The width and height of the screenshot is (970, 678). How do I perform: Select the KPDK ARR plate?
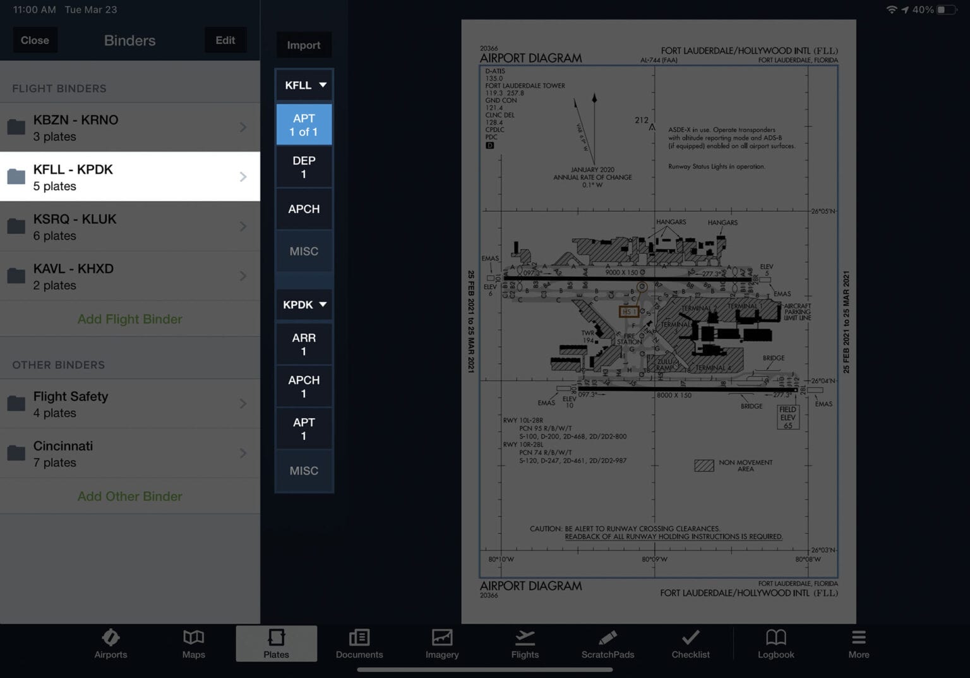(304, 344)
